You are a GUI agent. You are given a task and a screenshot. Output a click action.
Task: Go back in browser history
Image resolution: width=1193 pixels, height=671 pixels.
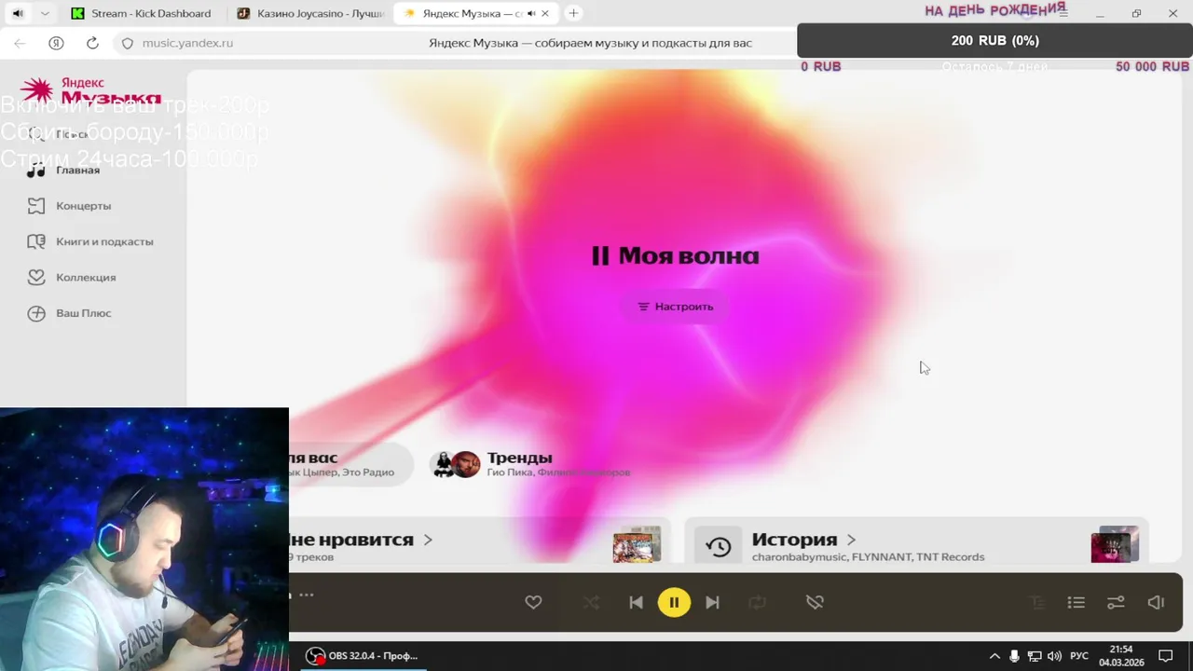click(20, 43)
